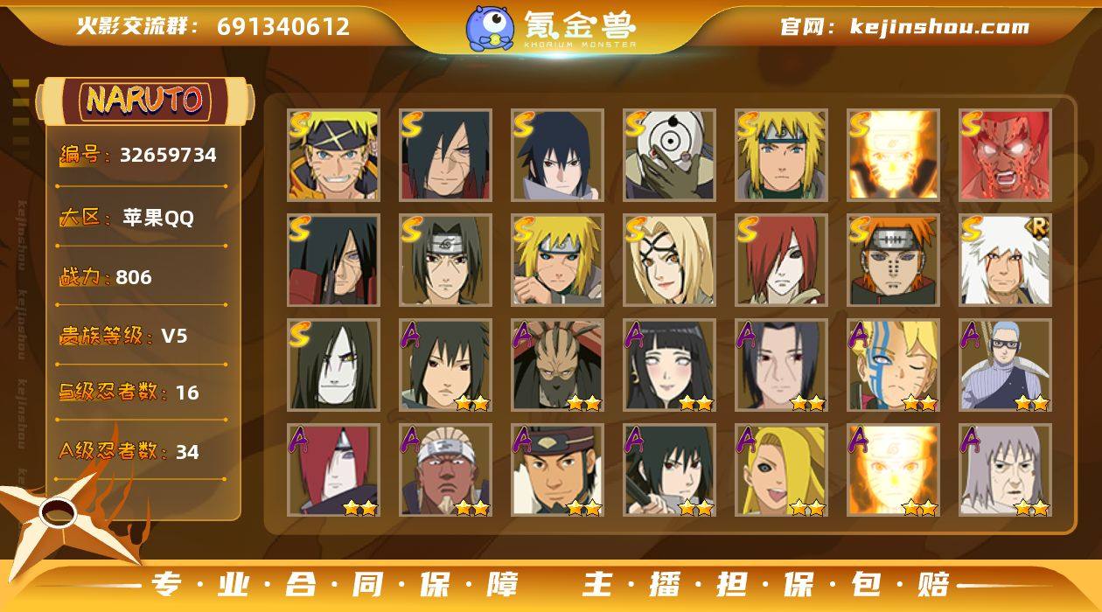The height and width of the screenshot is (612, 1102).
Task: Click the A-rank dark-skinned Raikage portrait
Action: point(445,469)
